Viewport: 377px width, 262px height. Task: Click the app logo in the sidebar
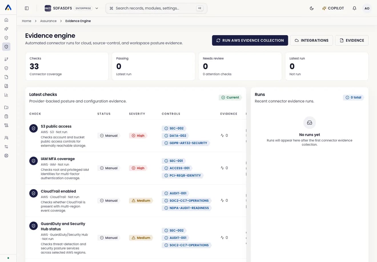pyautogui.click(x=8, y=8)
